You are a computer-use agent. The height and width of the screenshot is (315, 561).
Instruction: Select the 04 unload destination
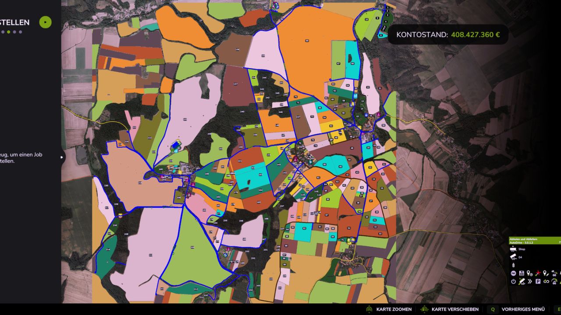[x=520, y=257]
